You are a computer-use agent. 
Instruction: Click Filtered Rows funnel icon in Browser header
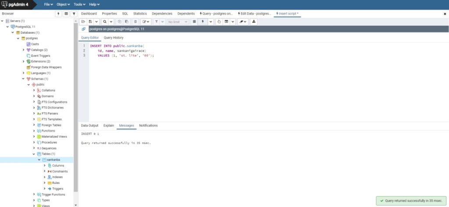click(74, 14)
